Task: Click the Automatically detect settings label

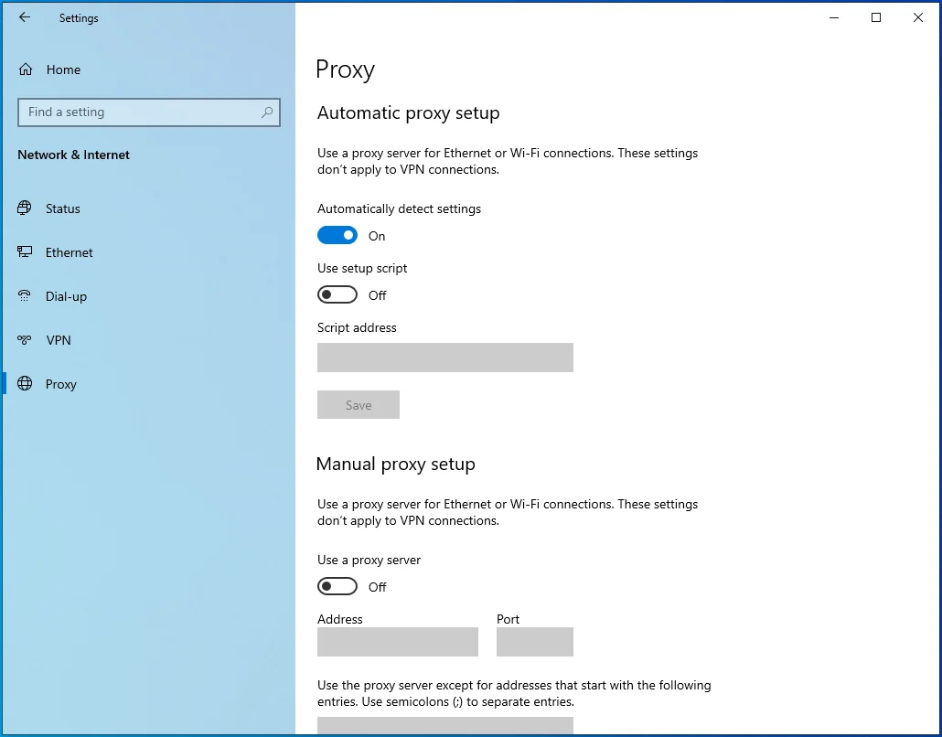Action: [x=400, y=209]
